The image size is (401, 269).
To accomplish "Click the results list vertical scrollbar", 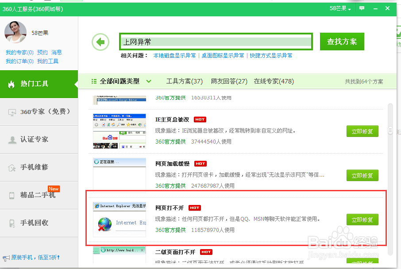I will point(390,179).
